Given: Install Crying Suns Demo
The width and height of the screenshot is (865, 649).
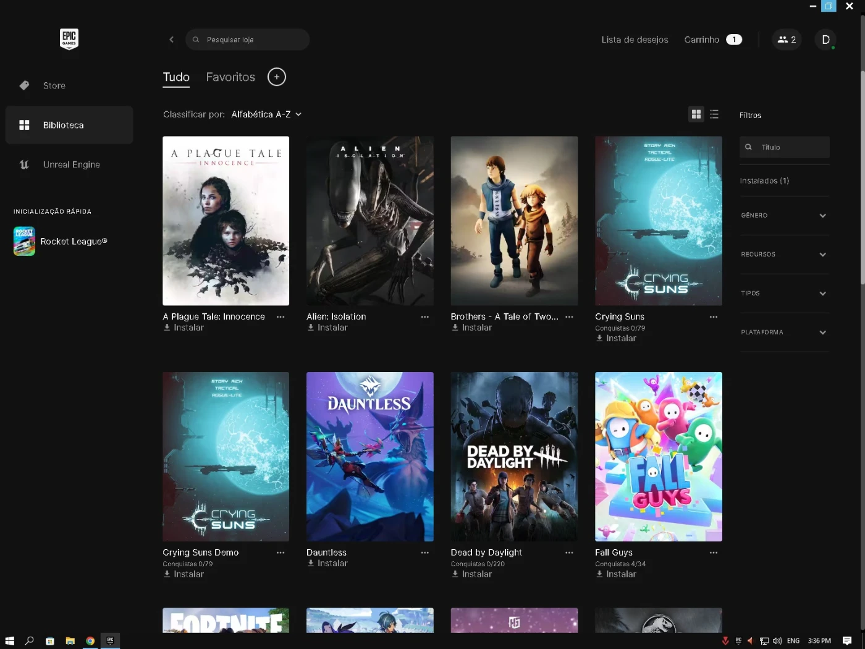Looking at the screenshot, I should pyautogui.click(x=184, y=574).
